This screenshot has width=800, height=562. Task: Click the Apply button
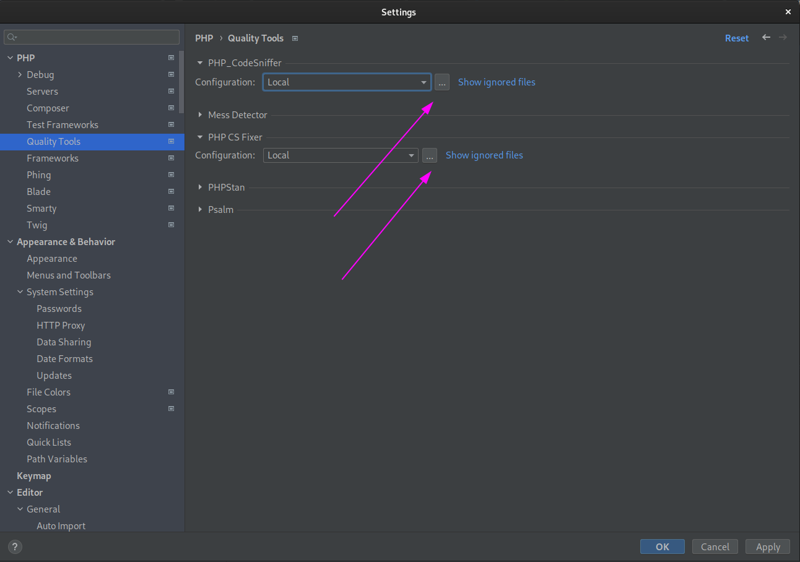[x=768, y=547]
